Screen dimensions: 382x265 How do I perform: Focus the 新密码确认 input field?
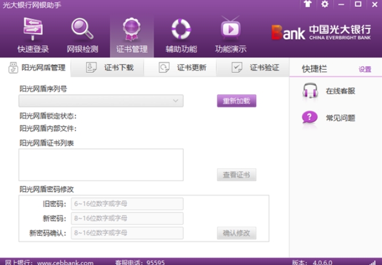[127, 233]
